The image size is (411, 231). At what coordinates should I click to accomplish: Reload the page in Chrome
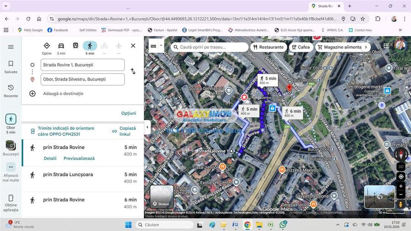pyautogui.click(x=28, y=19)
